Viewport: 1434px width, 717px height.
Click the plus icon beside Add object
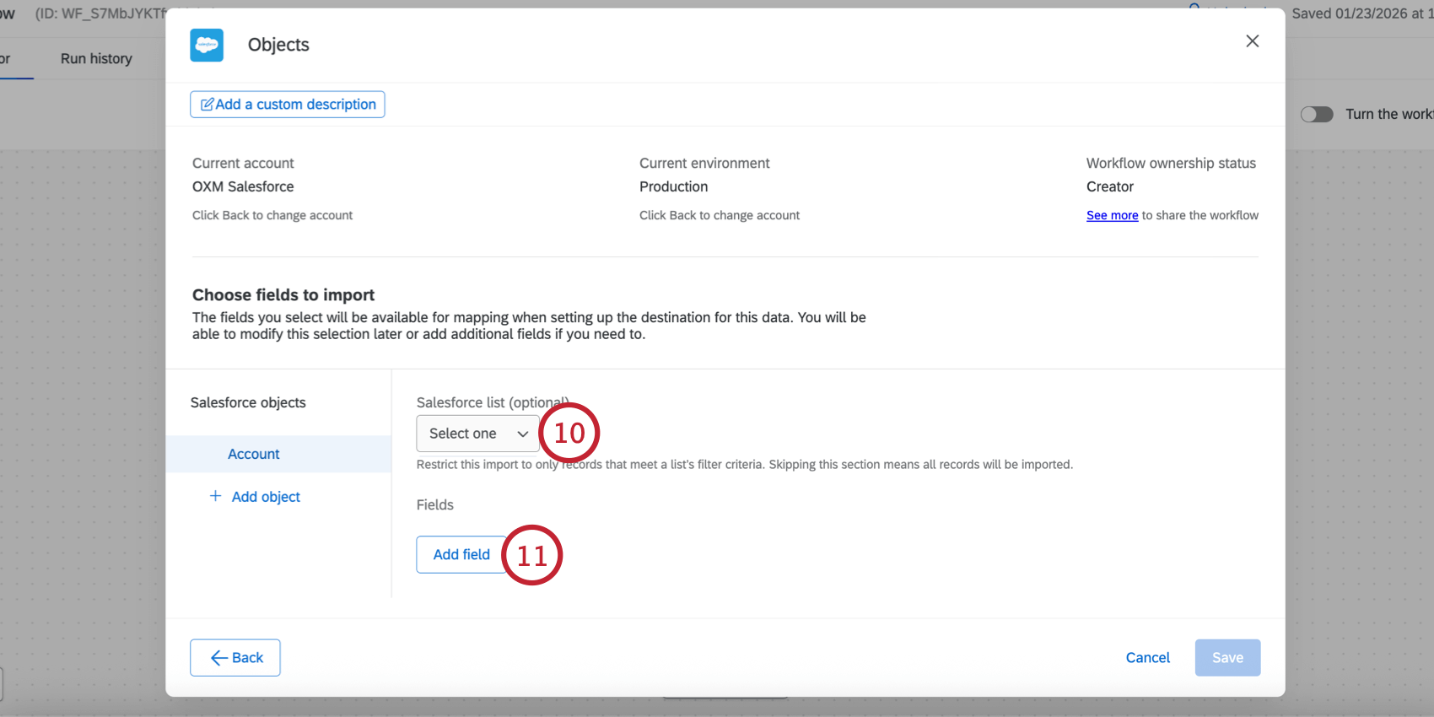point(215,496)
